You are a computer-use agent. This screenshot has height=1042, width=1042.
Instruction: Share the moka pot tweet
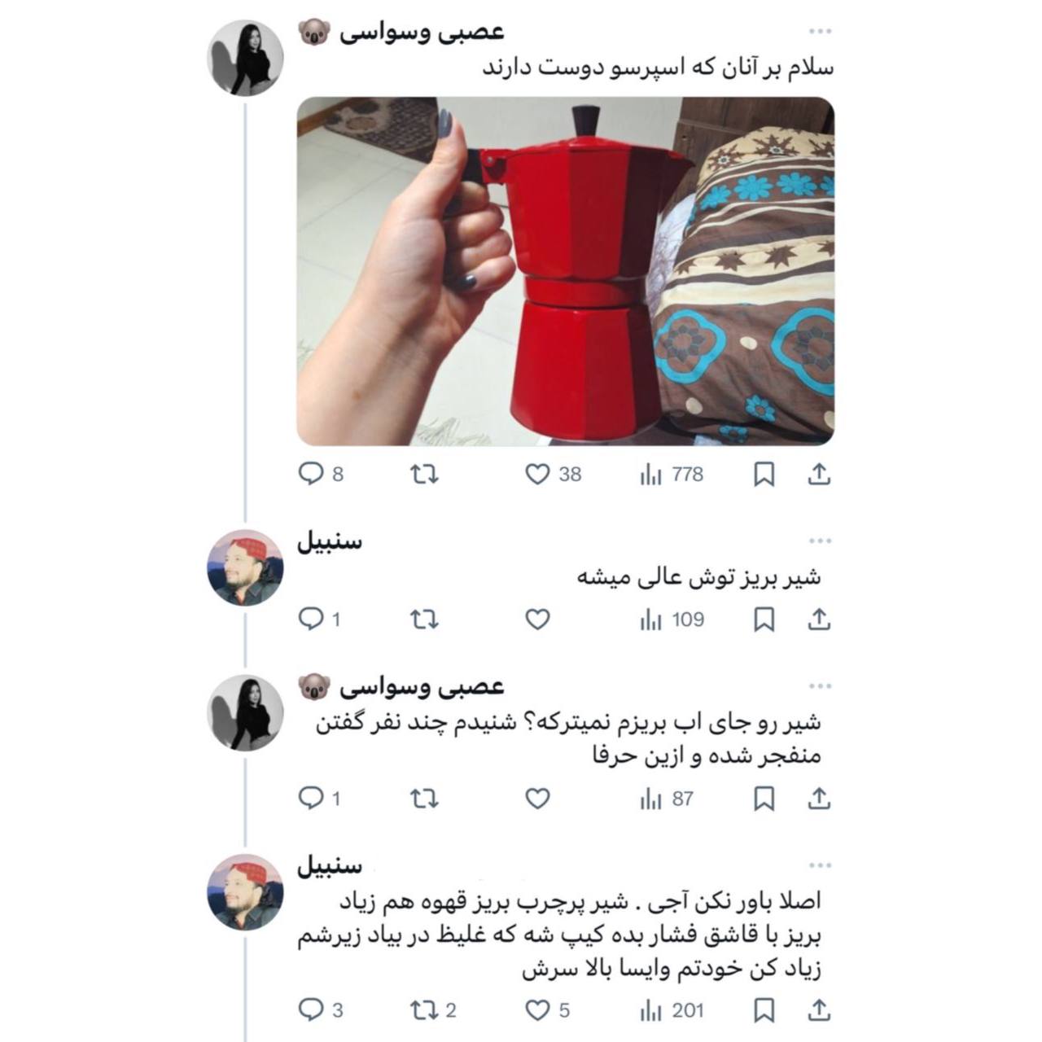tap(819, 474)
